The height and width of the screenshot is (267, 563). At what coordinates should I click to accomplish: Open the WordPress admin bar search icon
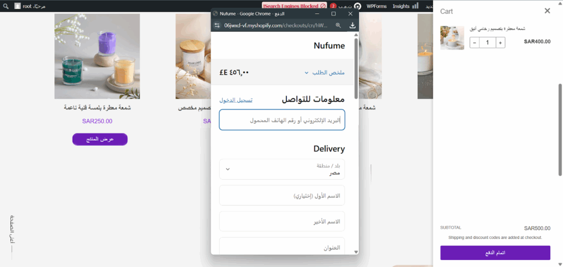coord(5,5)
